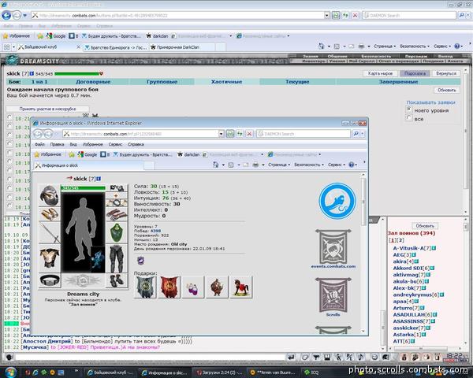Image resolution: width=473 pixels, height=378 pixels.
Task: Click the Обновить button under the battle tabs
Action: click(x=447, y=90)
